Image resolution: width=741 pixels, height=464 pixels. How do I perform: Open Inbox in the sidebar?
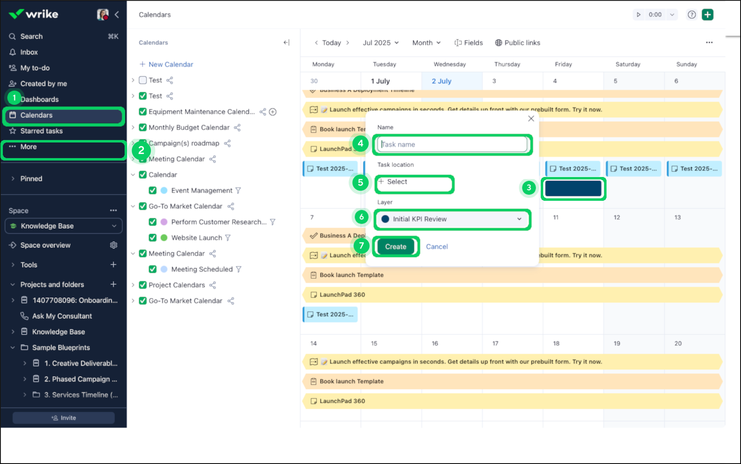point(29,52)
